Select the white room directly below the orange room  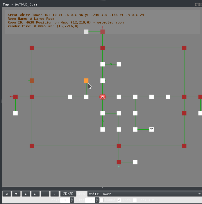click(x=86, y=97)
